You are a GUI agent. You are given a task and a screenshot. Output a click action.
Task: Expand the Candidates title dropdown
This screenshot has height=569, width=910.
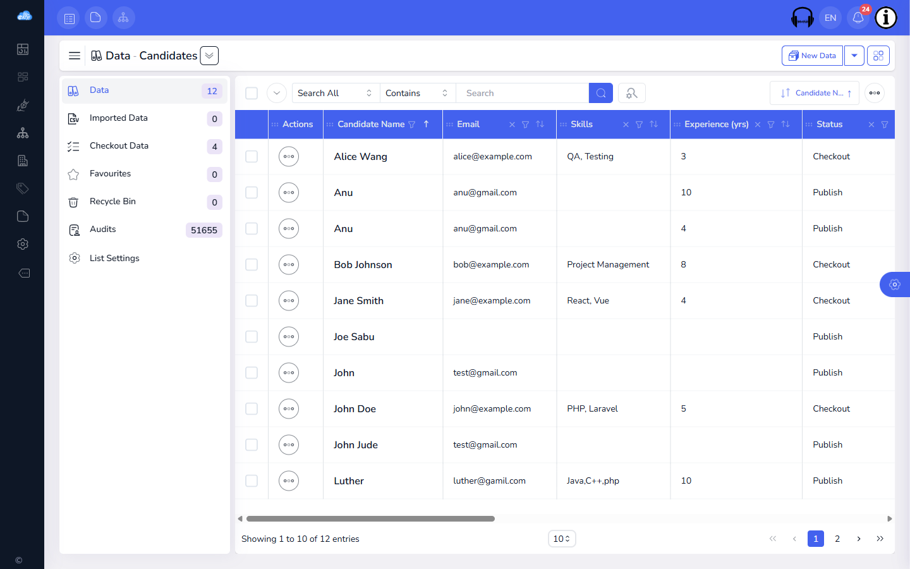click(209, 56)
